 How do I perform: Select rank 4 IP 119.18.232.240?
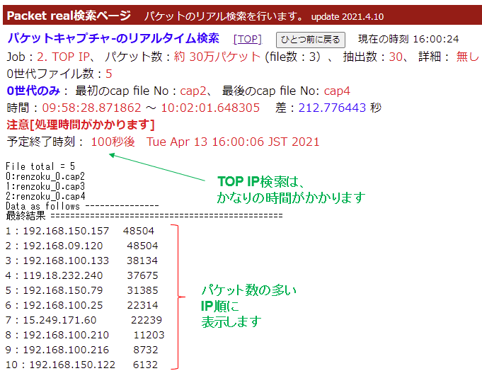coord(63,275)
